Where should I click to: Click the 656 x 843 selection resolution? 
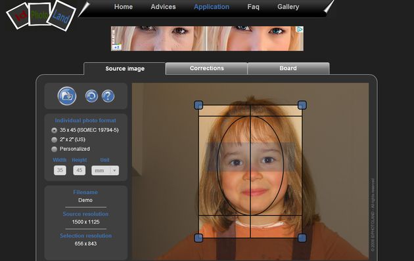(85, 243)
